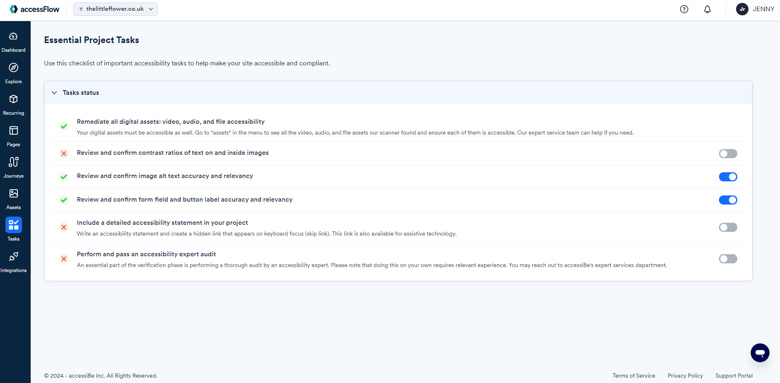Open the thelittleflower.co.uk site dropdown
The width and height of the screenshot is (780, 383).
coord(115,9)
